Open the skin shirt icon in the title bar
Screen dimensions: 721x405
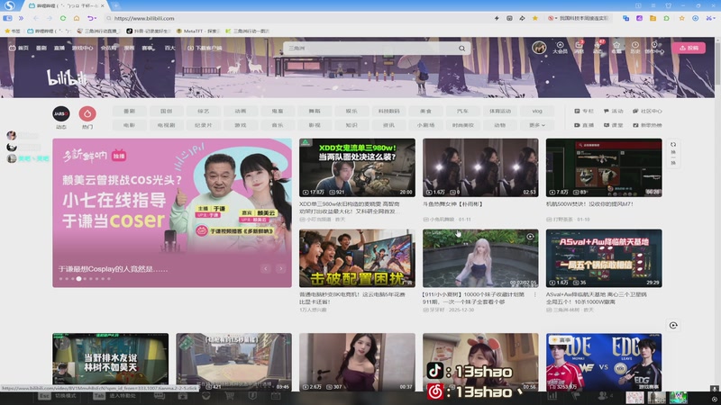(x=669, y=5)
